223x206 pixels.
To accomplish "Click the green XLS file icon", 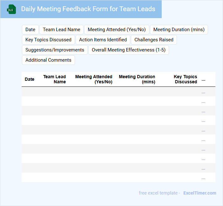I will click(x=11, y=10).
